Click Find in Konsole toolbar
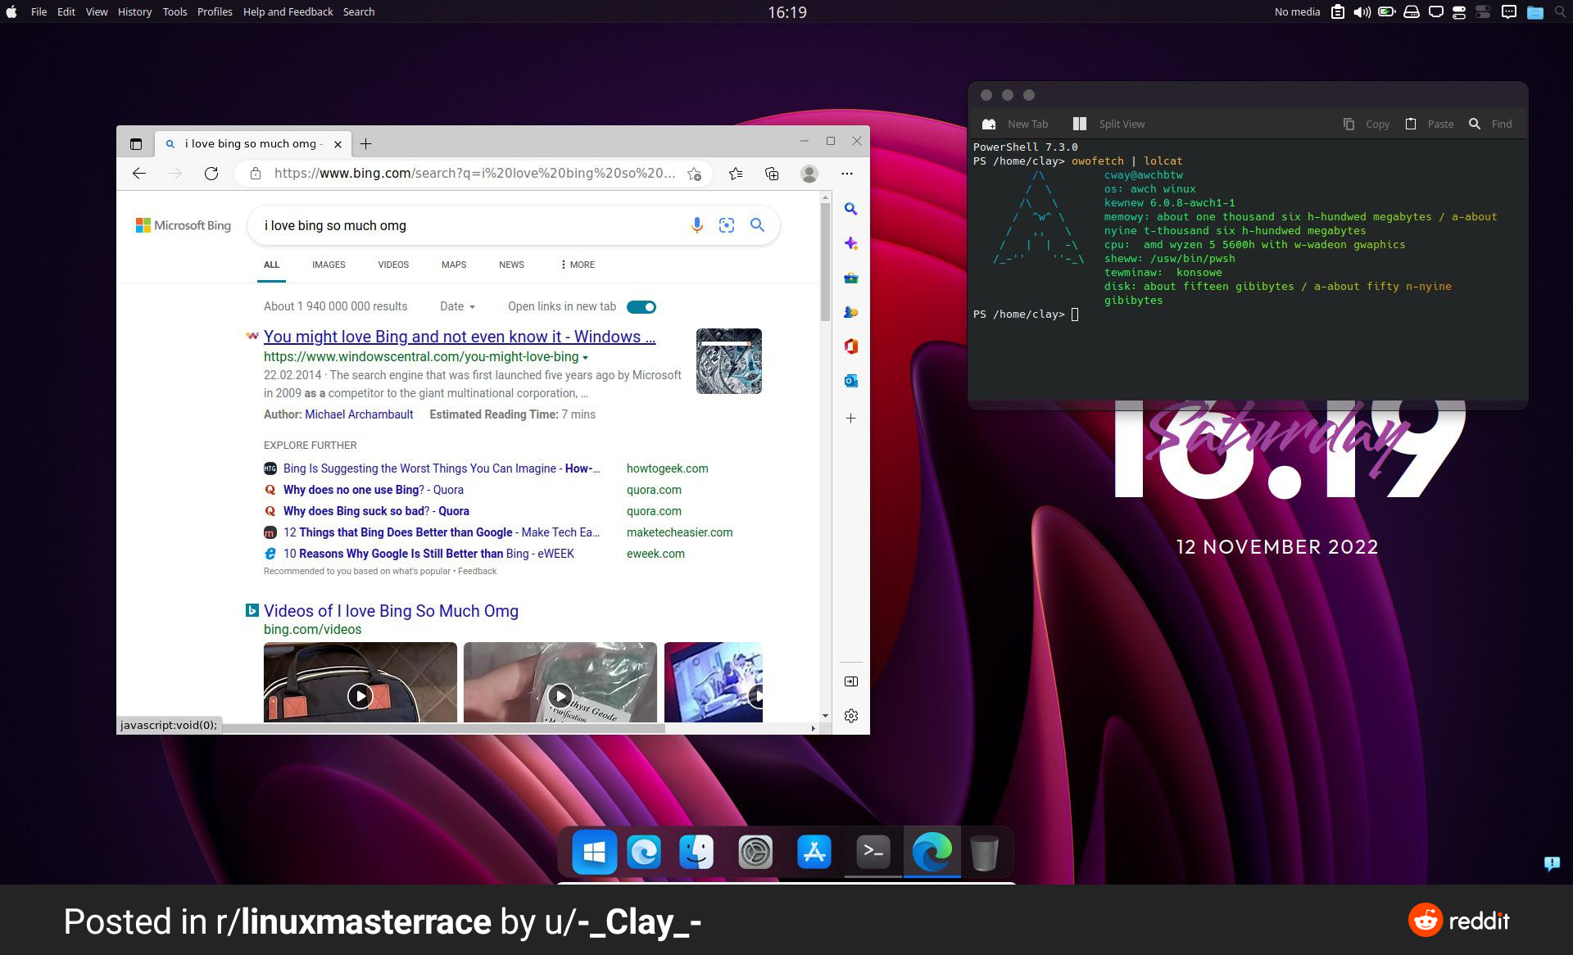1573x955 pixels. point(1490,124)
